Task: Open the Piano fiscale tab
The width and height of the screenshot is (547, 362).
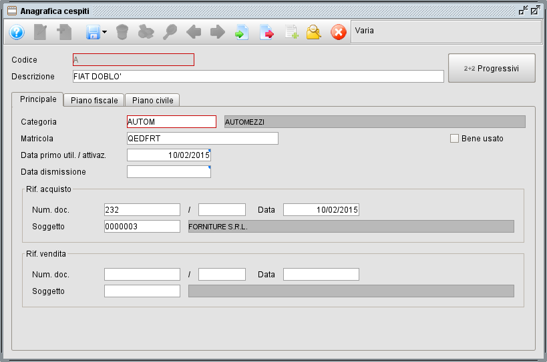Action: click(94, 100)
